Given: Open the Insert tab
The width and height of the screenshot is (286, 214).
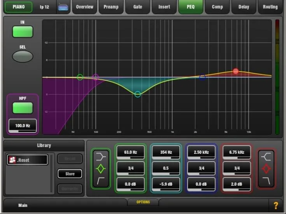Looking at the screenshot, I should [x=164, y=7].
